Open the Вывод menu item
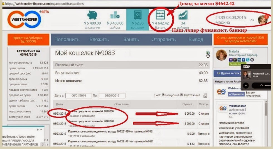This screenshot has width=273, height=149. tap(196, 40)
